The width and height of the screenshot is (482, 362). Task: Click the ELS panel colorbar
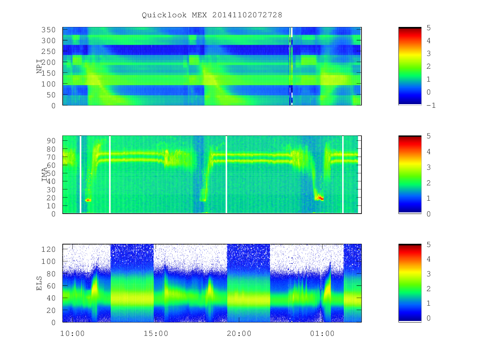click(410, 283)
